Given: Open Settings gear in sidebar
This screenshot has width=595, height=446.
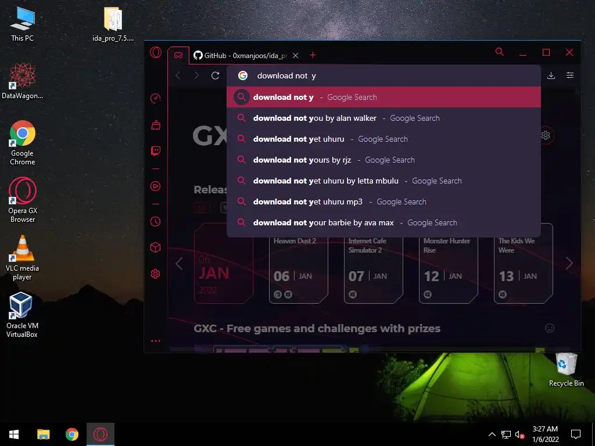Looking at the screenshot, I should (156, 274).
